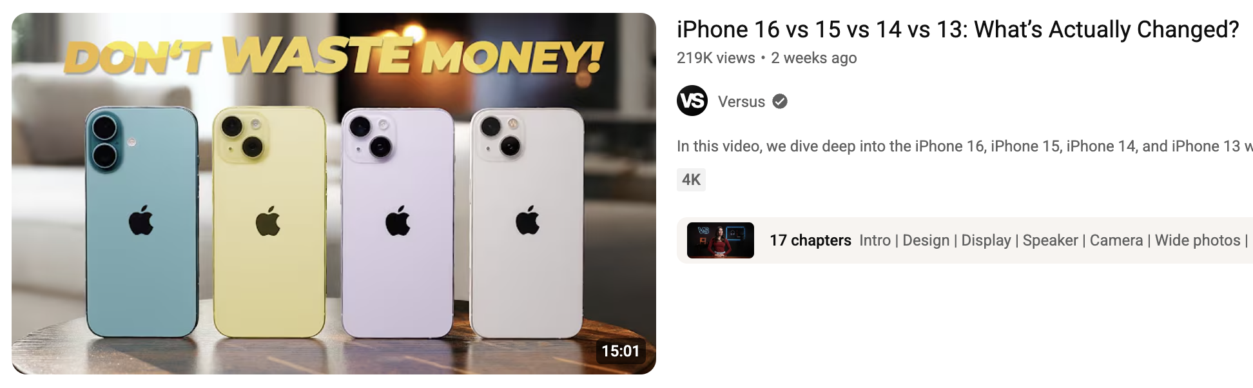Click the verified checkmark badge beside Versus
This screenshot has width=1253, height=388.
coord(780,101)
